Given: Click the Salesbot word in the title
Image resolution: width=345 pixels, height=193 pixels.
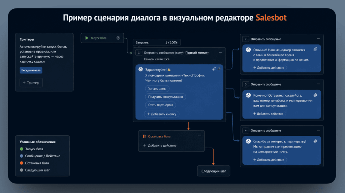Looking at the screenshot, I should click(271, 18).
